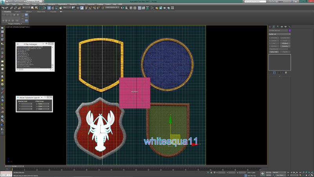Click V-Ray messages vertical scrollbar
The image size is (314, 177).
click(53, 57)
